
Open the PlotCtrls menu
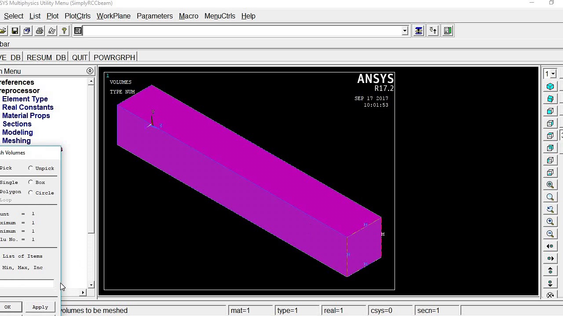tap(77, 16)
